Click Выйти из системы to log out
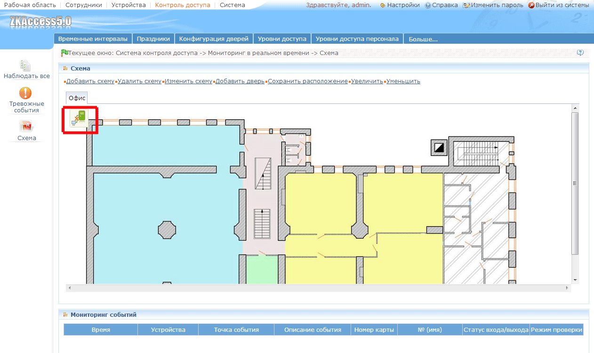594x353 pixels. pos(559,5)
